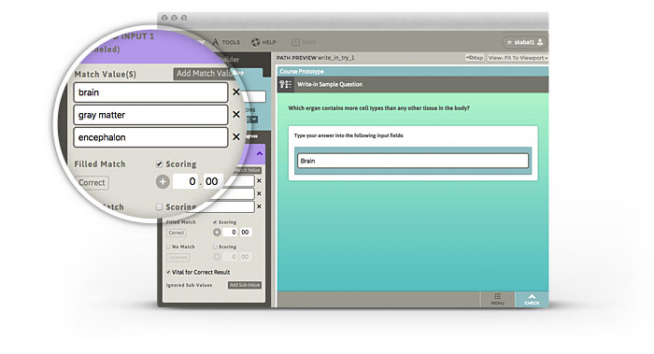
Task: Click the answer input field containing Brain
Action: (x=413, y=161)
